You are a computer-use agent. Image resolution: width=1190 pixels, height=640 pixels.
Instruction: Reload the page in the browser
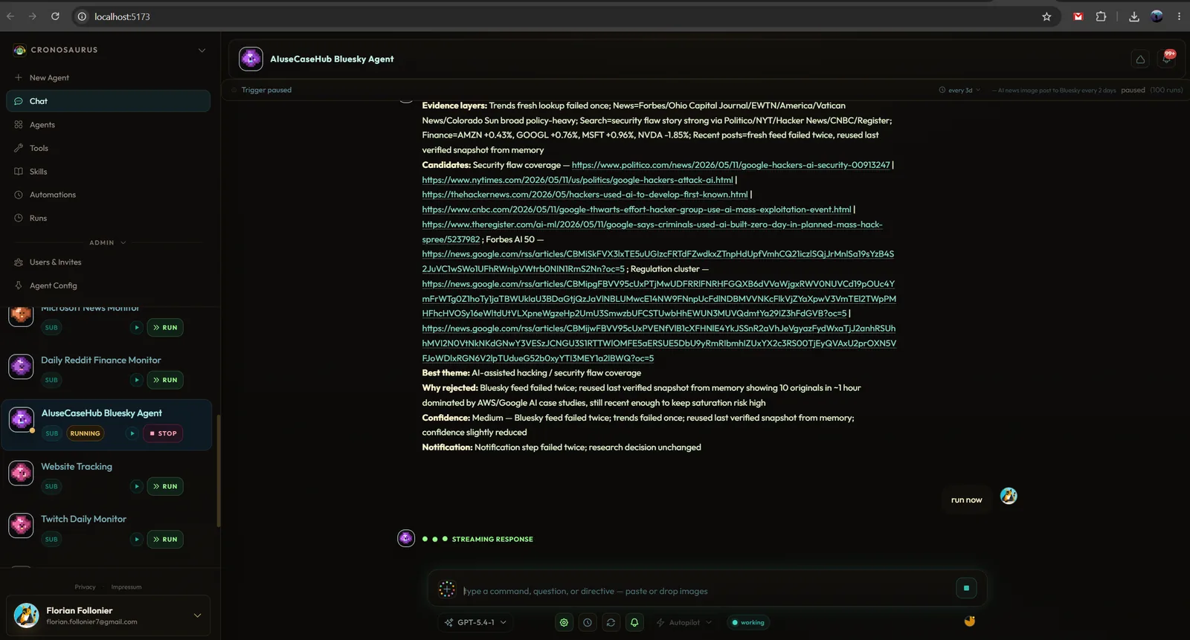55,16
